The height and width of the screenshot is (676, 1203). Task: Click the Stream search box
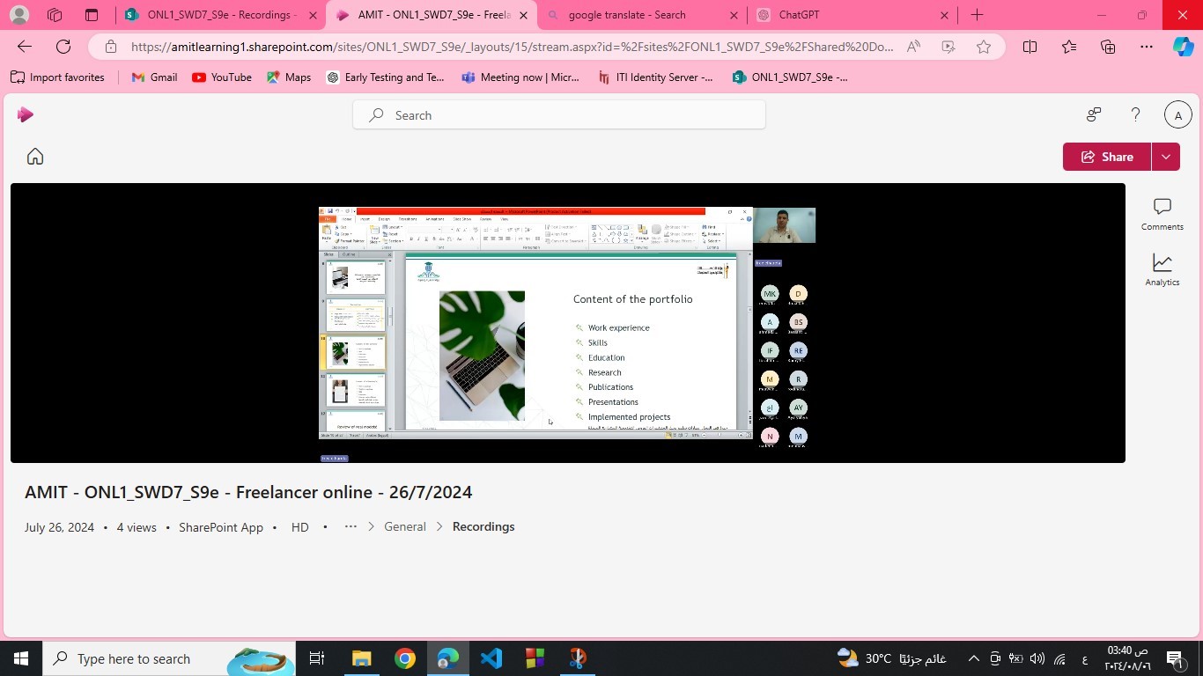click(559, 115)
